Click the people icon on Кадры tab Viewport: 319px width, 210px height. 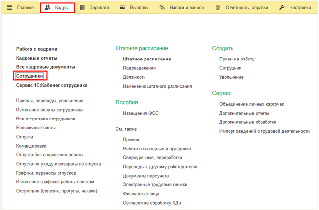tap(48, 8)
